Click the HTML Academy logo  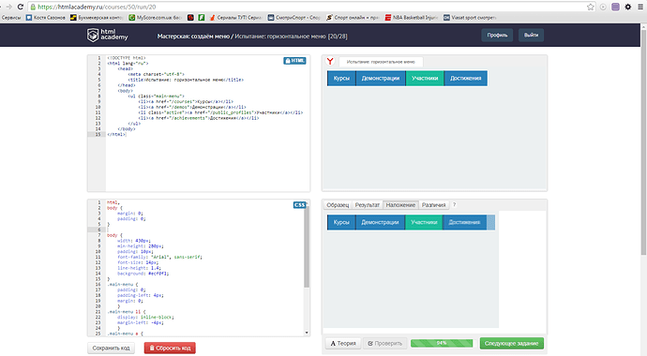(107, 35)
